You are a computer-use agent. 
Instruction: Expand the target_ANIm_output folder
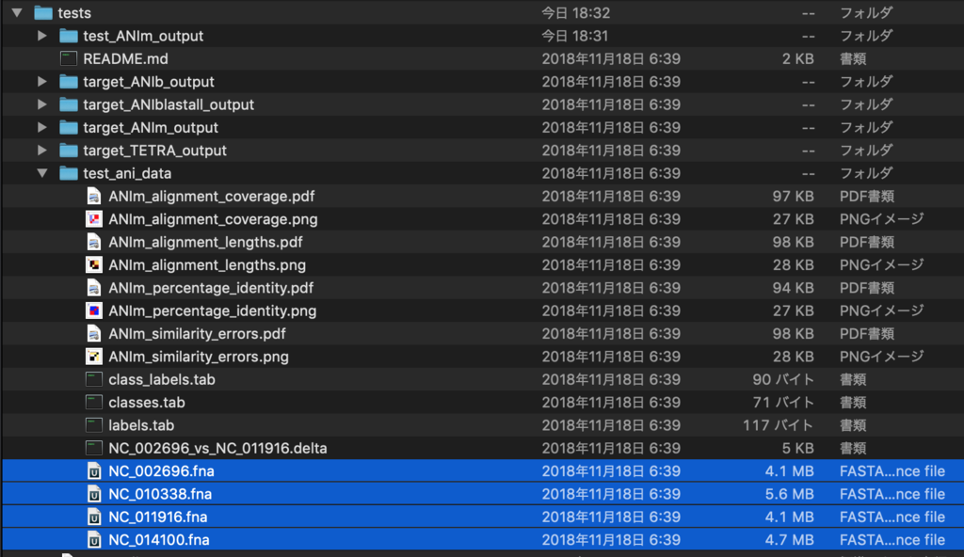pyautogui.click(x=41, y=127)
